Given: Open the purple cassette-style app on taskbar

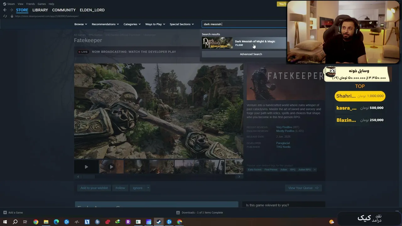Looking at the screenshot, I should pos(149,222).
